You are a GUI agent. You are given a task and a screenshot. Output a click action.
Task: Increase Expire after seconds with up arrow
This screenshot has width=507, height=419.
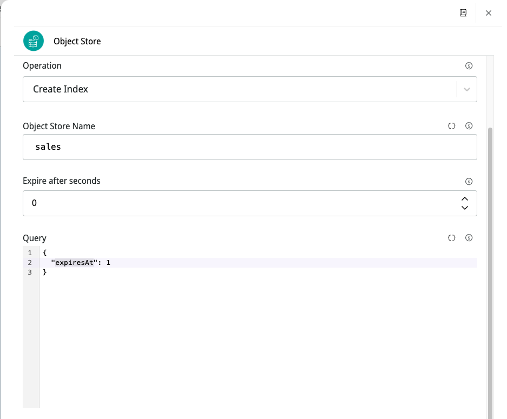pyautogui.click(x=465, y=198)
